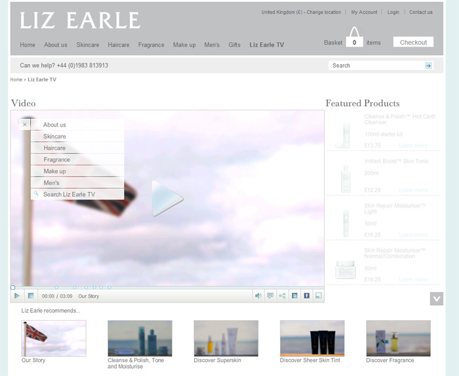Click the Liz Earle logo
The image size is (459, 376).
point(80,20)
